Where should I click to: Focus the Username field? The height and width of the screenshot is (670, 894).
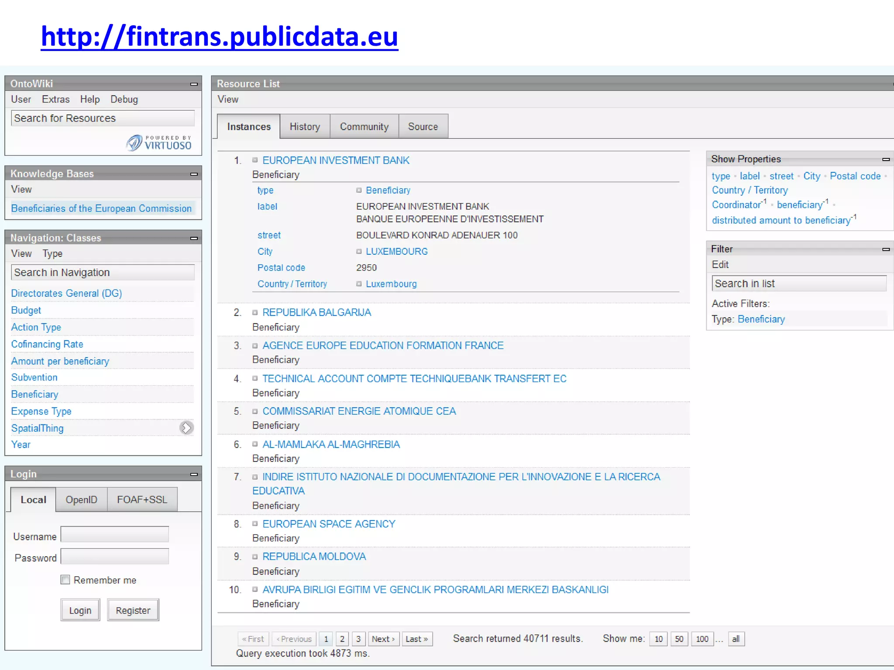click(x=114, y=534)
